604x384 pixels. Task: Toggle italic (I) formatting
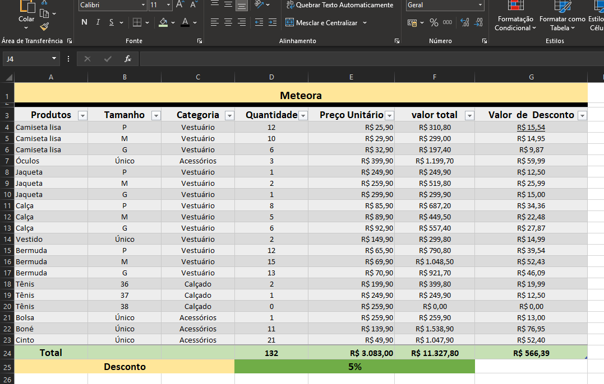click(x=98, y=22)
